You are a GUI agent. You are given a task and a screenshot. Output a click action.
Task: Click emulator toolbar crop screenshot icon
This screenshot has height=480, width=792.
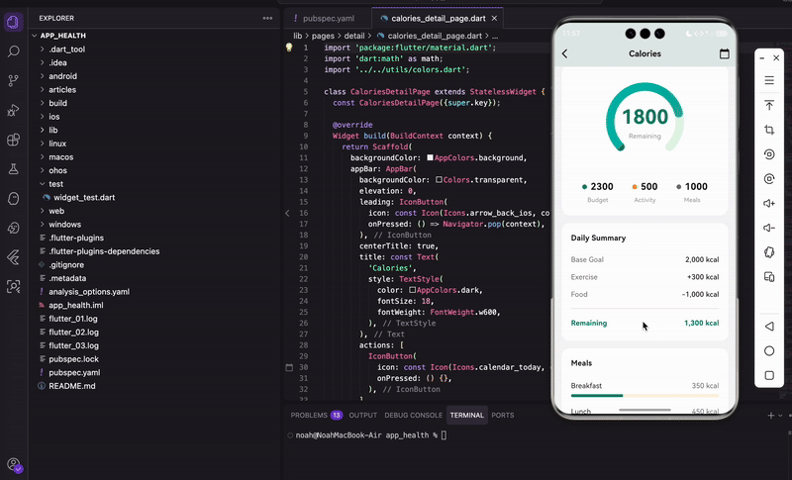click(769, 130)
